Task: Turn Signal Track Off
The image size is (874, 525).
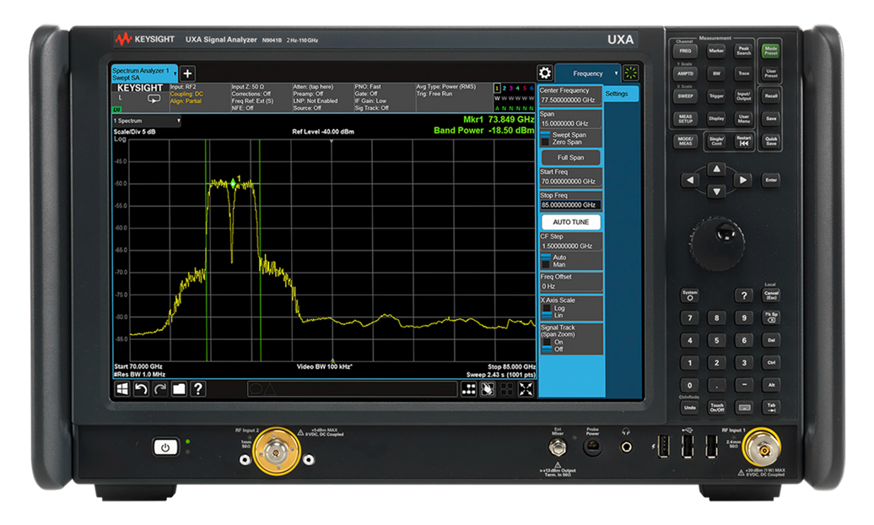Action: [x=553, y=349]
